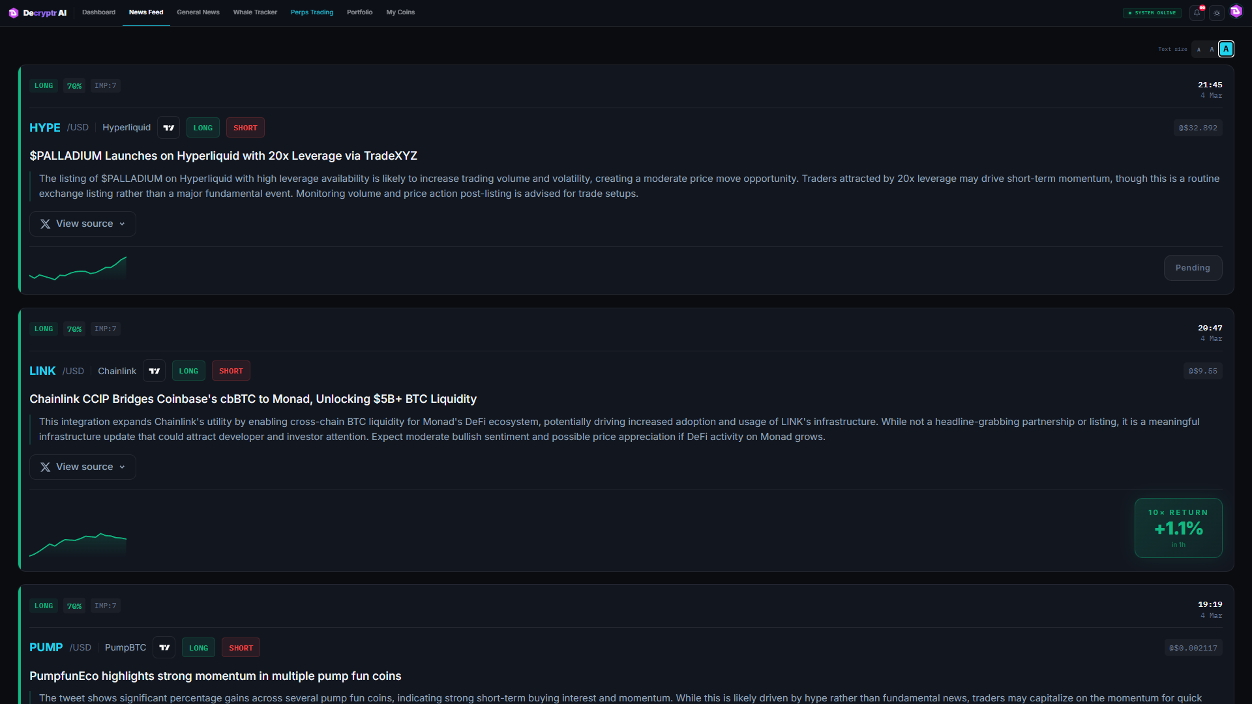Image resolution: width=1252 pixels, height=704 pixels.
Task: Open the notifications bell
Action: (1197, 13)
